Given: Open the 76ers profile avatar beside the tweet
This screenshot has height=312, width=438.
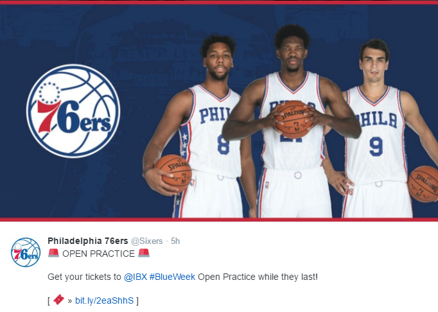Looking at the screenshot, I should [26, 252].
